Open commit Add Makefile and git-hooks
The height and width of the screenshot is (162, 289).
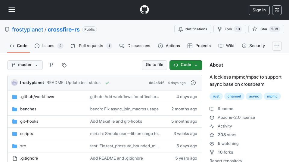116,121
